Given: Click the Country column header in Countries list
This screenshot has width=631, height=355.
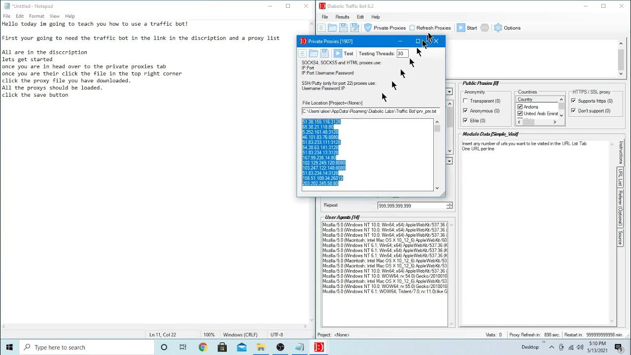Looking at the screenshot, I should coord(537,100).
